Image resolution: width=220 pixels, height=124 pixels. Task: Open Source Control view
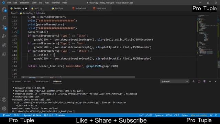click(4, 27)
